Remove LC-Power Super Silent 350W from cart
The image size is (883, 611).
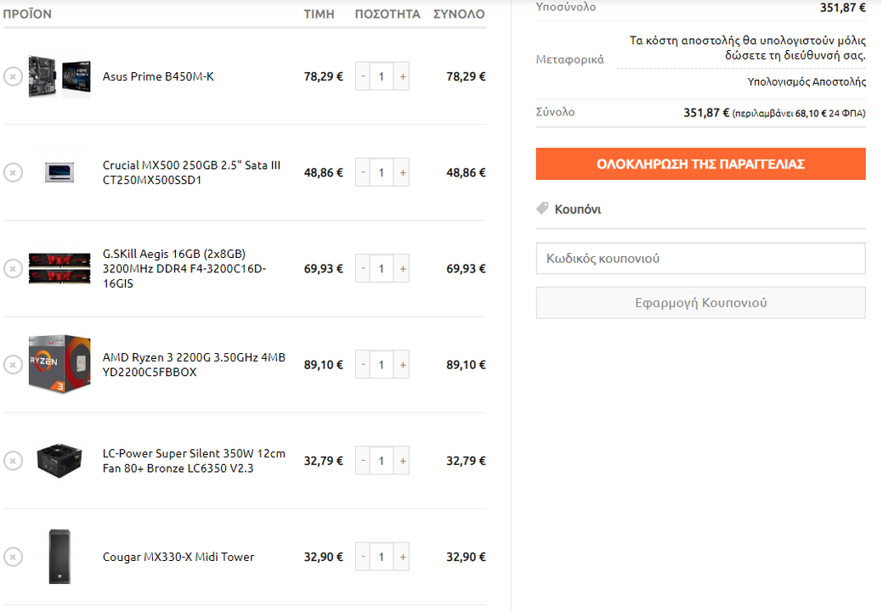click(13, 461)
